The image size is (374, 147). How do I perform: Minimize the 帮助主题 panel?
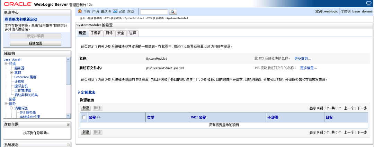pos(68,125)
